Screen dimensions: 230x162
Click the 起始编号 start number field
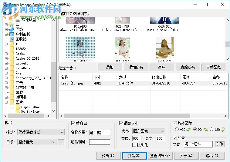pyautogui.click(x=100, y=142)
